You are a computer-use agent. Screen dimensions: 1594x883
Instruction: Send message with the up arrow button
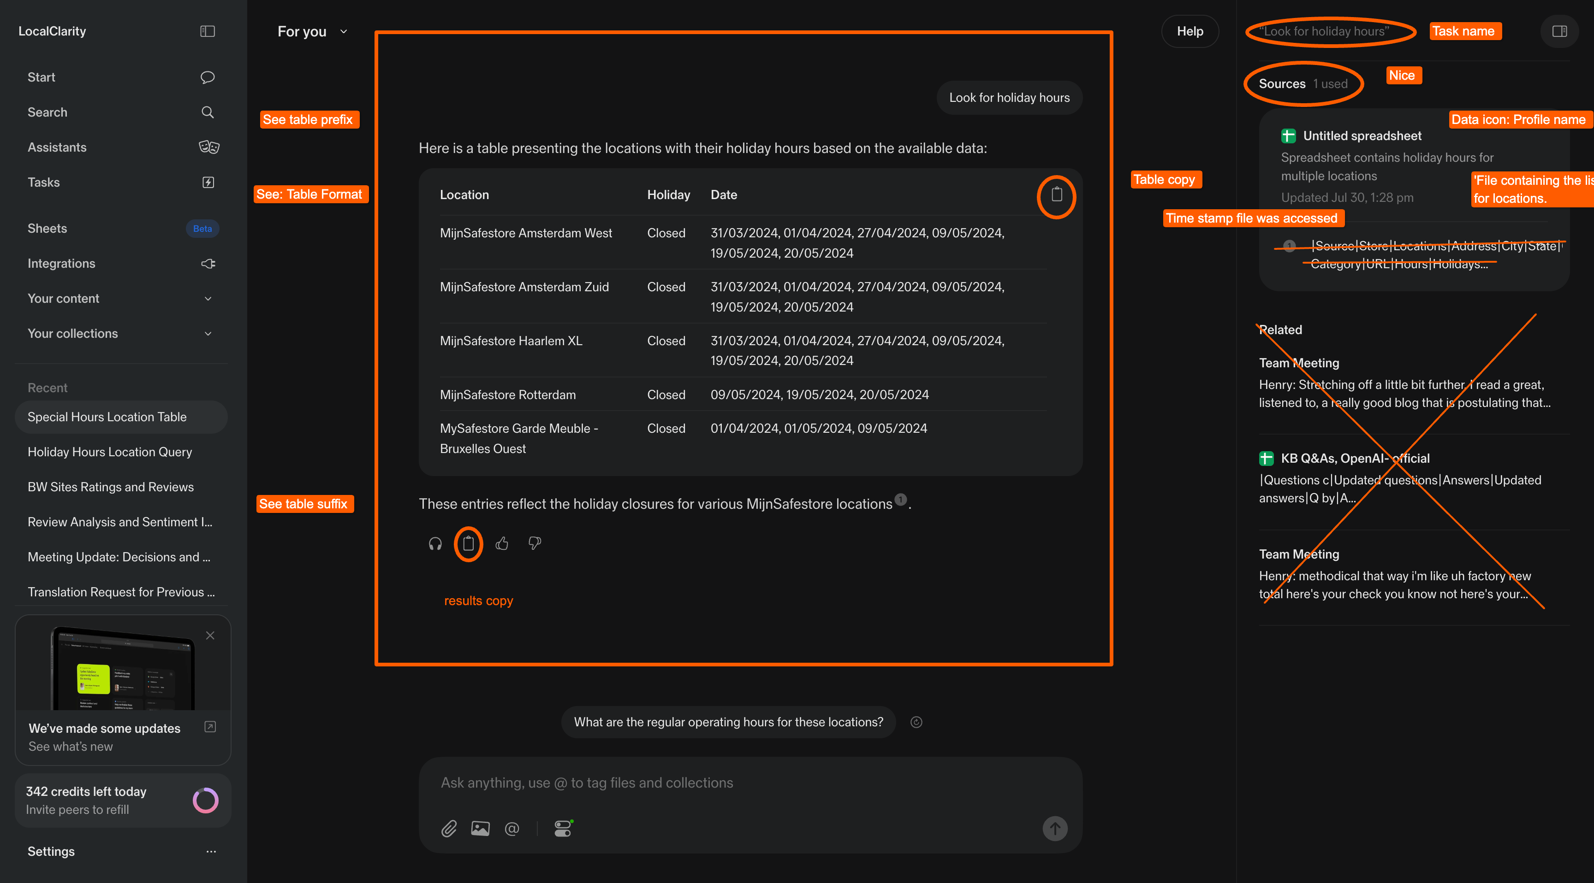click(1055, 829)
